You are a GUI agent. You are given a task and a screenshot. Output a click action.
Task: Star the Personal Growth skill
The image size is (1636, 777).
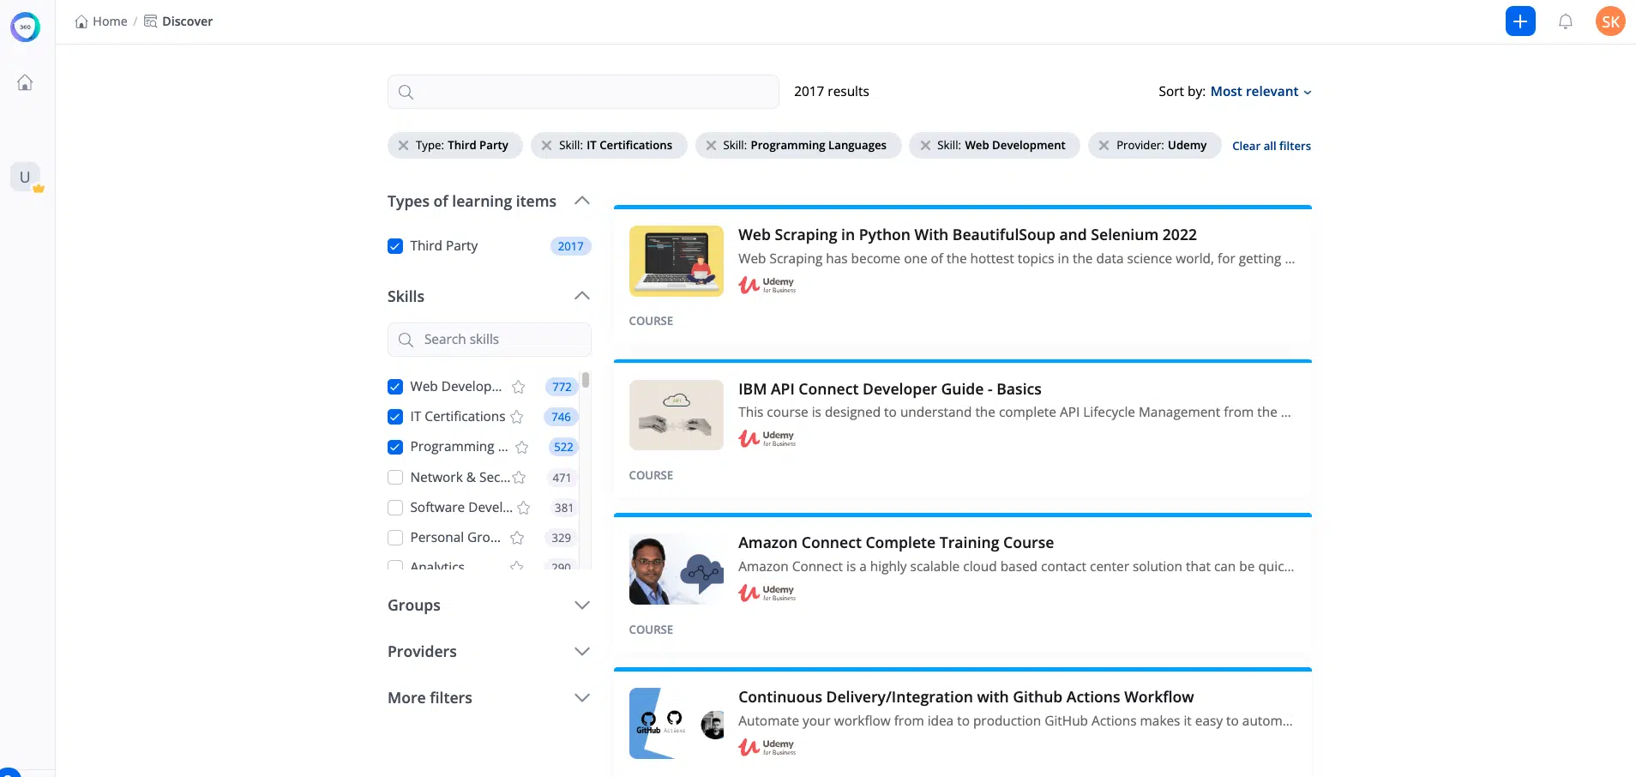tap(517, 538)
